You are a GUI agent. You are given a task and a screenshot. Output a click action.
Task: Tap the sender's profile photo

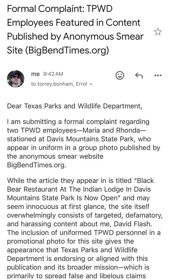tap(15, 79)
